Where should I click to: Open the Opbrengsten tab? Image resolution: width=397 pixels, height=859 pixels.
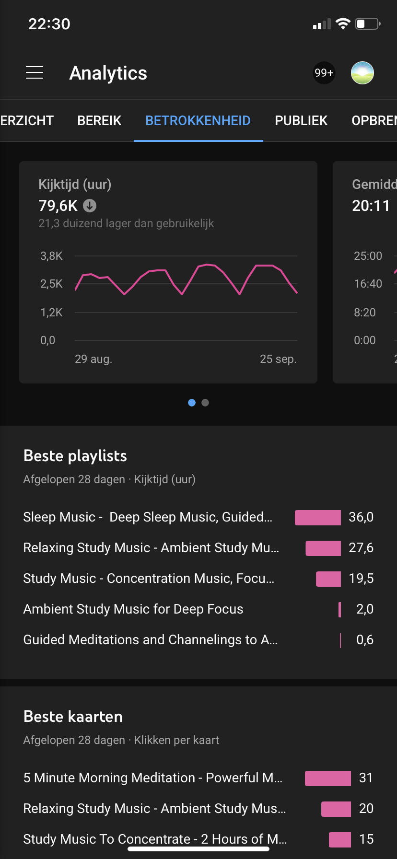click(x=374, y=120)
